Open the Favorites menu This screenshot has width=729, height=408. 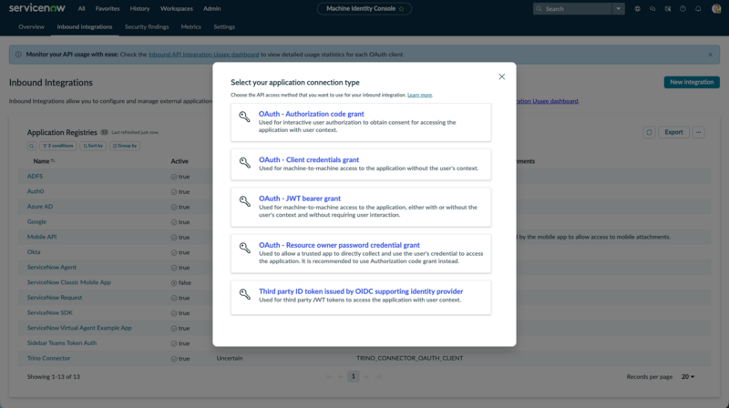108,9
